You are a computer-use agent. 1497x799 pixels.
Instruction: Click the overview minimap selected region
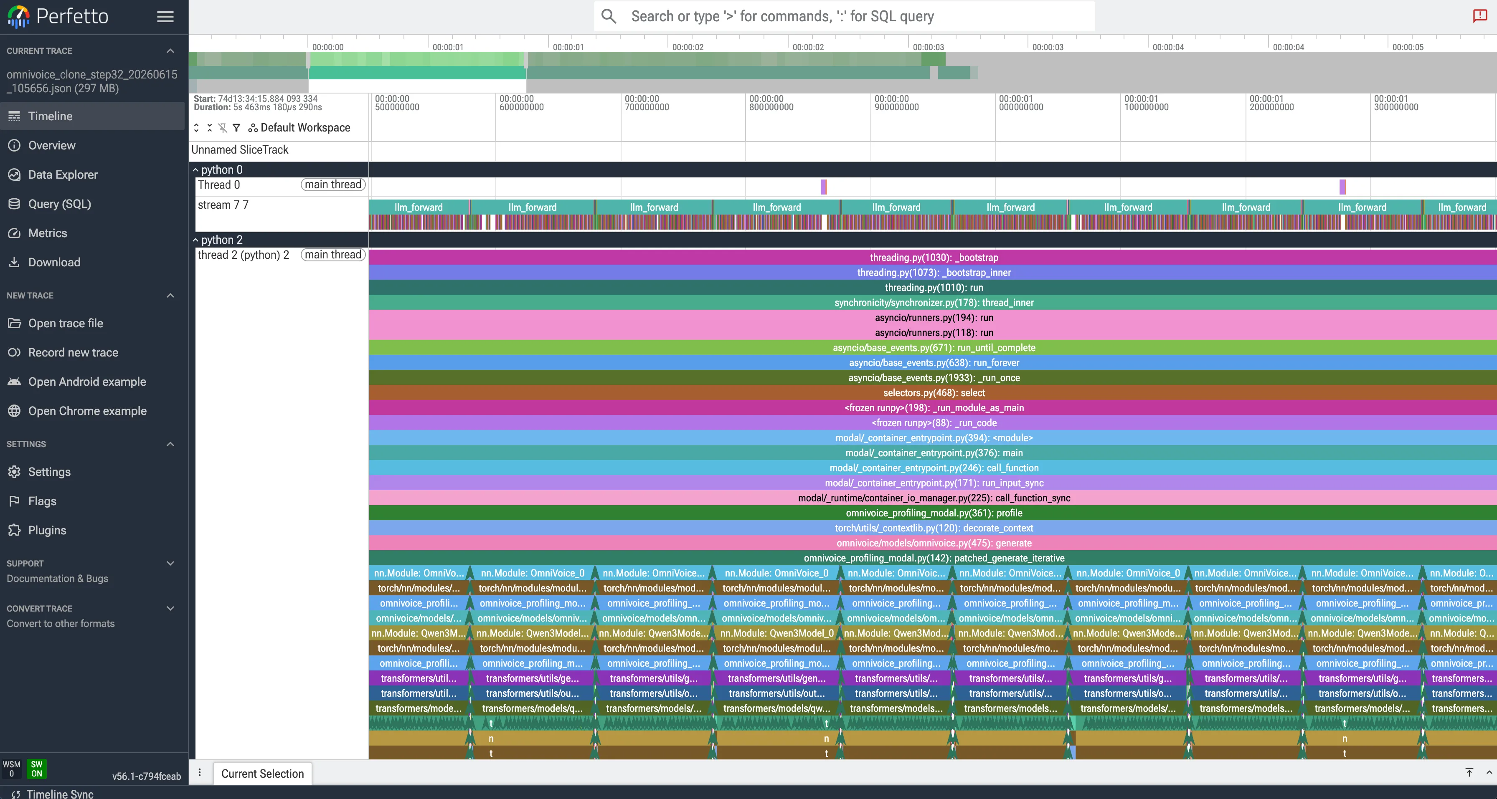point(417,73)
